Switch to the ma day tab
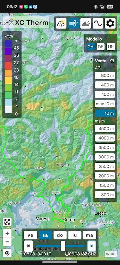The image size is (120, 265). pos(90,235)
